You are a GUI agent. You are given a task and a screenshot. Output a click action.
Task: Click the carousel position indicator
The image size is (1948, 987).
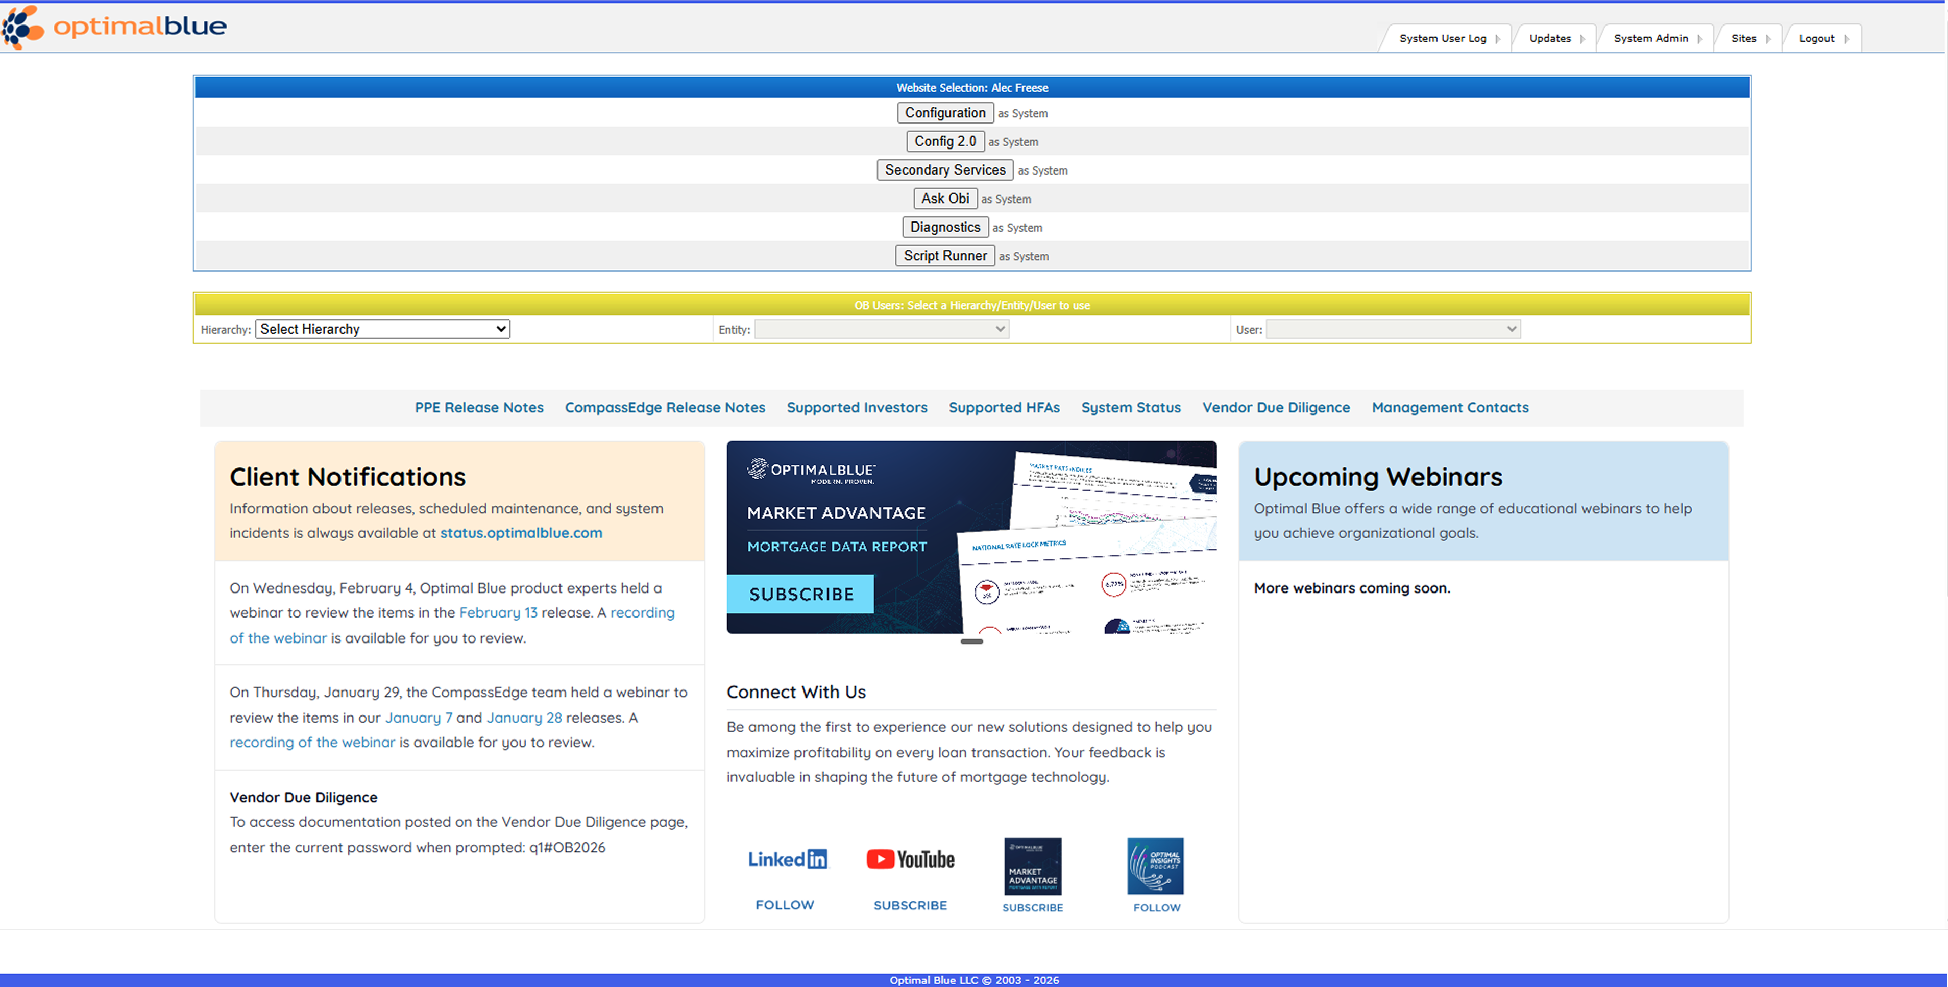coord(972,641)
